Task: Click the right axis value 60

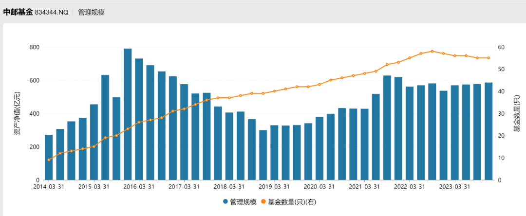Action: tap(501, 47)
